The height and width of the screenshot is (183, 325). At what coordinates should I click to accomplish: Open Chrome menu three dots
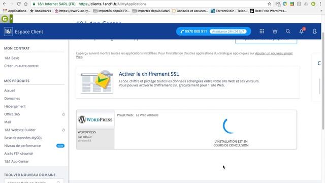point(320,4)
